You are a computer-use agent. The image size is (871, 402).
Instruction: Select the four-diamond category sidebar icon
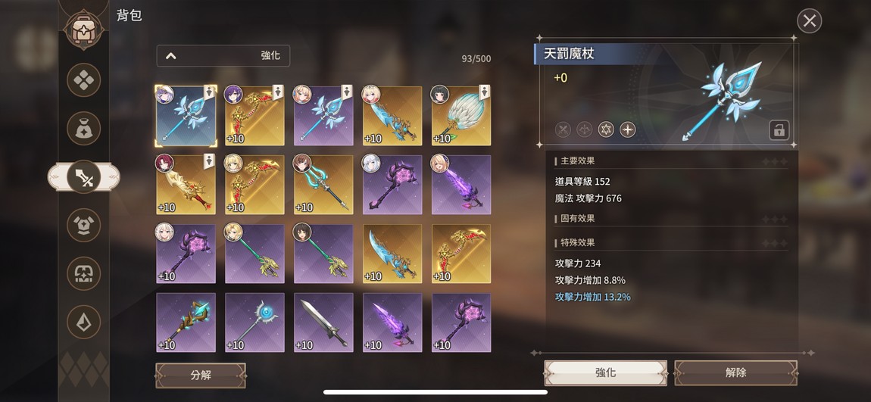tap(83, 80)
